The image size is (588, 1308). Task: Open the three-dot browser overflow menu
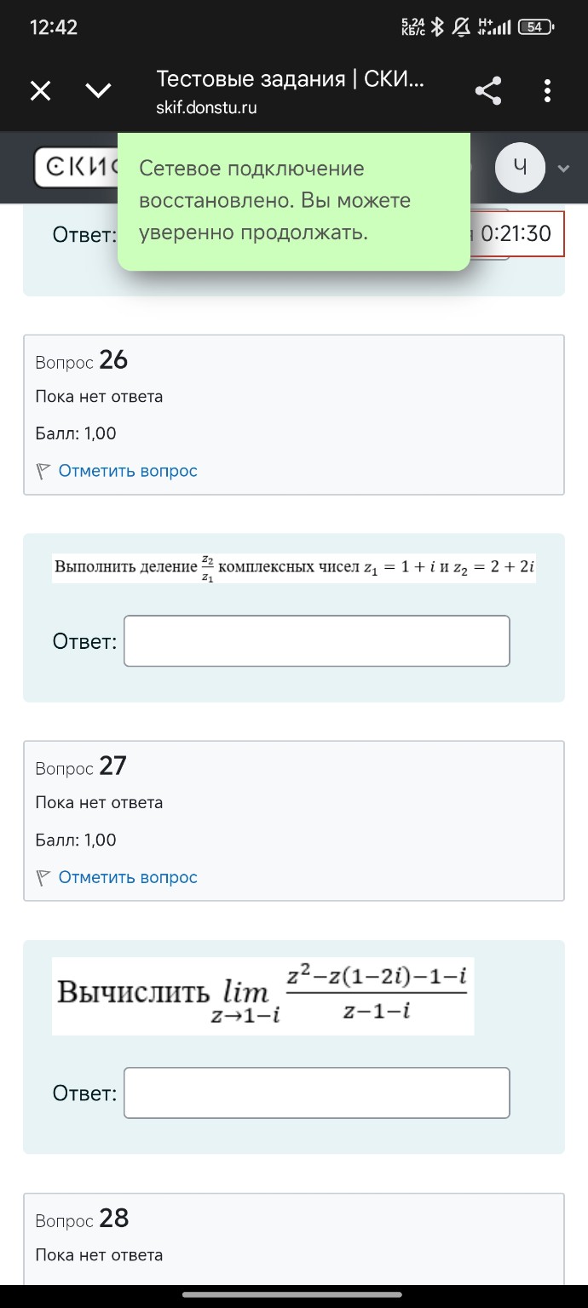click(x=547, y=89)
